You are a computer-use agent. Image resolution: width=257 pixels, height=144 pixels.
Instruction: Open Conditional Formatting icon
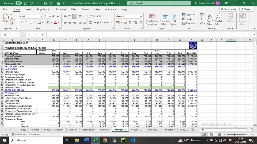(x=152, y=16)
